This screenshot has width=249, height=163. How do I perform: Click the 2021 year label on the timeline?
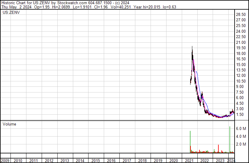pos(189,161)
